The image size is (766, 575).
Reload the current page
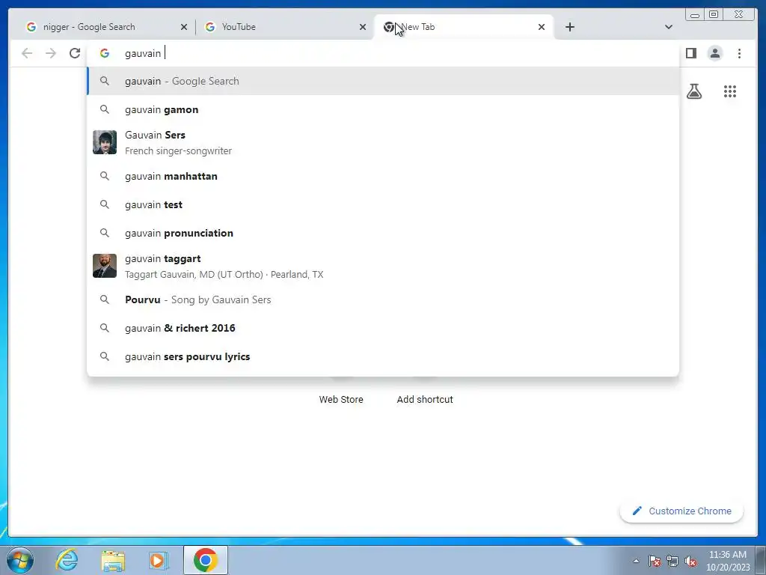(x=75, y=53)
